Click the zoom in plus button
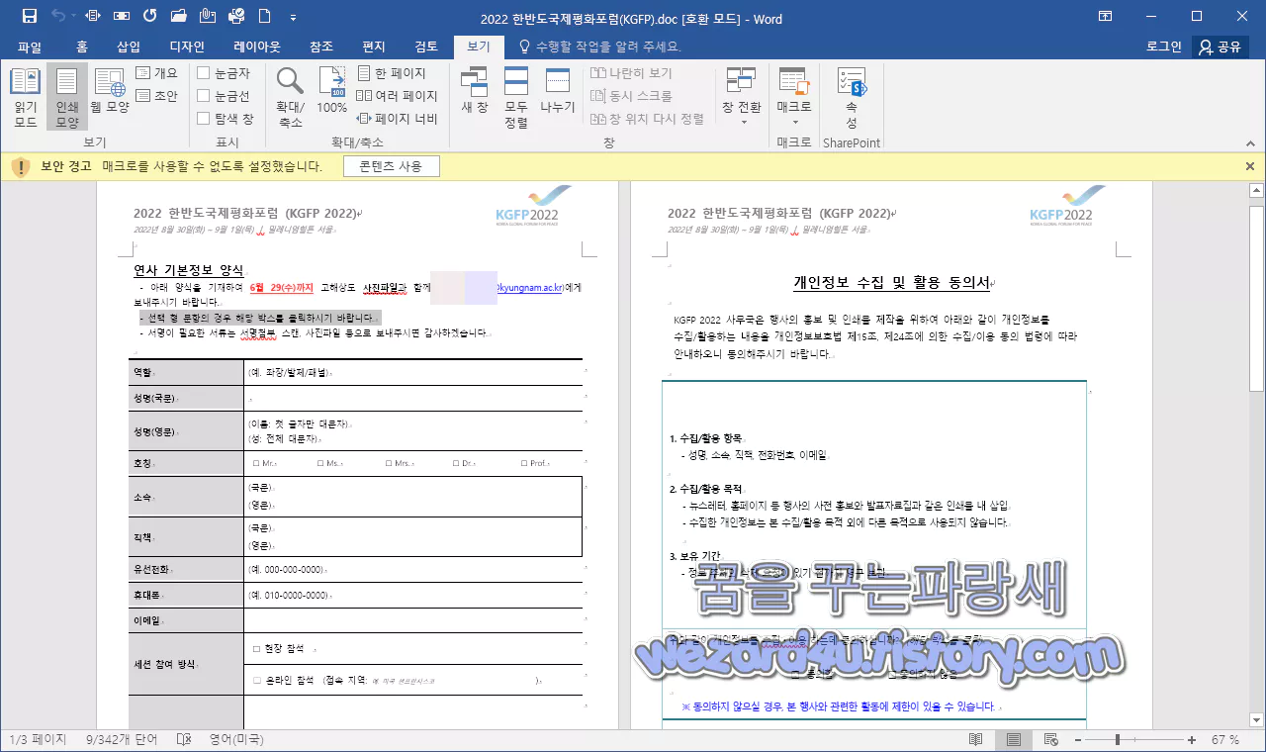Screen dimensions: 1266x752 [x=1192, y=740]
